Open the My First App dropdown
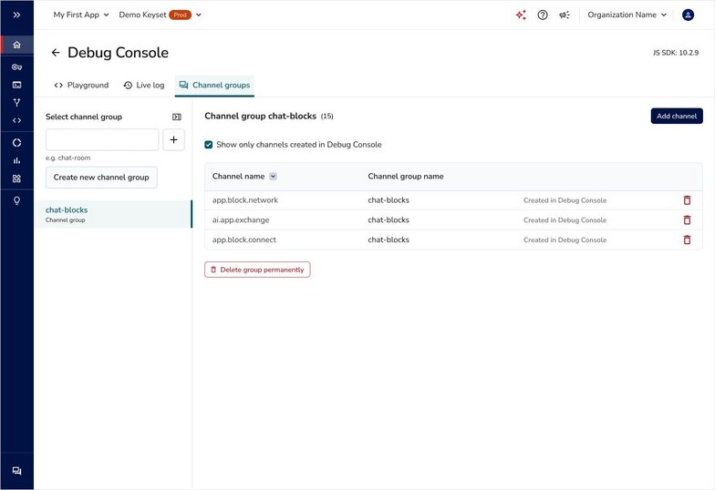Screen dimensions: 715x490 click(81, 15)
